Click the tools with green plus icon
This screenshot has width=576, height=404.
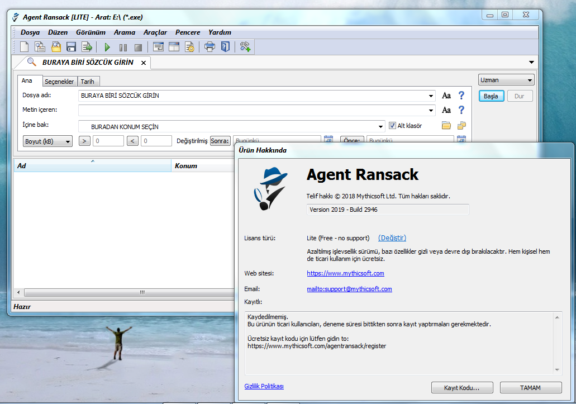tap(245, 47)
